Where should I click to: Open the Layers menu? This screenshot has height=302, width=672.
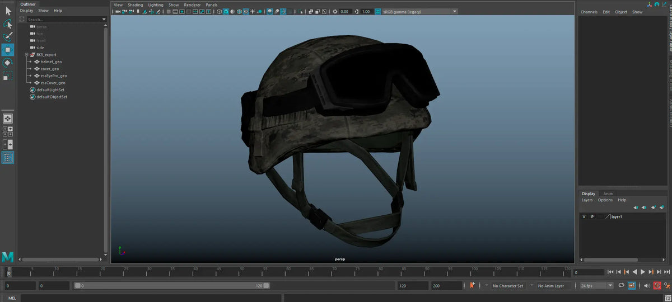(587, 200)
